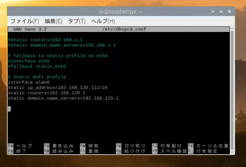
Task: Click the nano title '/etc/dhcpcd.conf'
Action: pos(124,29)
